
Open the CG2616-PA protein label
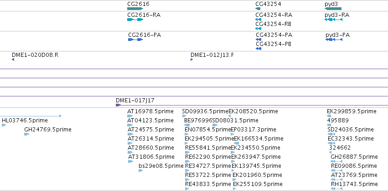[145, 35]
